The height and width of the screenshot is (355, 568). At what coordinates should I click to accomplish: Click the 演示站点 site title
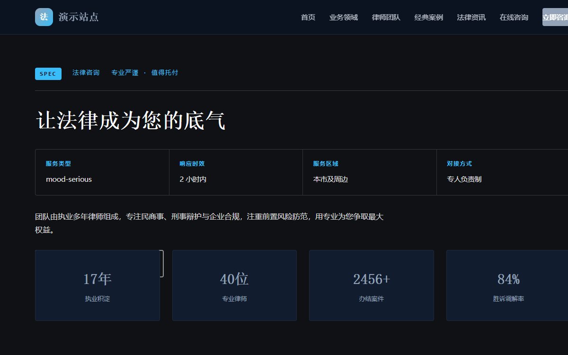pyautogui.click(x=79, y=17)
